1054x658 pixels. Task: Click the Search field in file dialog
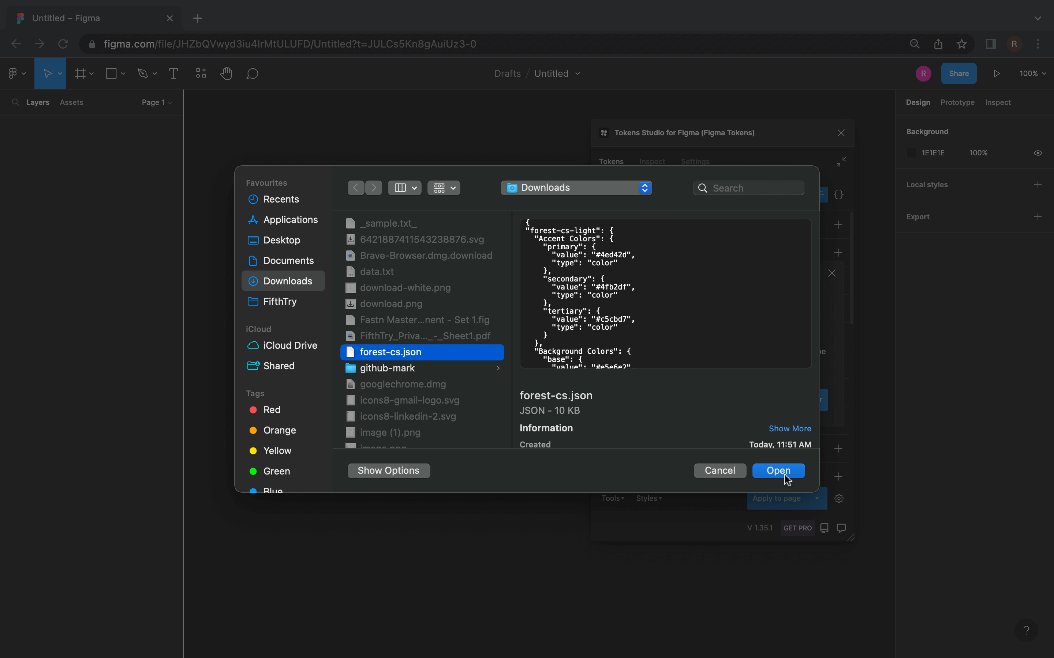748,188
